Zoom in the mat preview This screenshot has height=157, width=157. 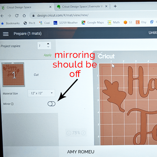click(x=83, y=133)
